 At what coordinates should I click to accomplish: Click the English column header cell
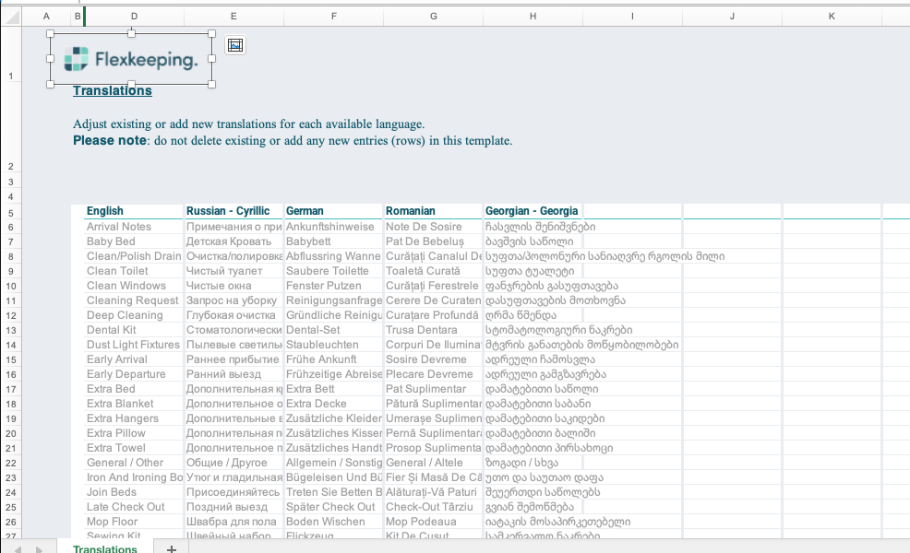pyautogui.click(x=134, y=211)
